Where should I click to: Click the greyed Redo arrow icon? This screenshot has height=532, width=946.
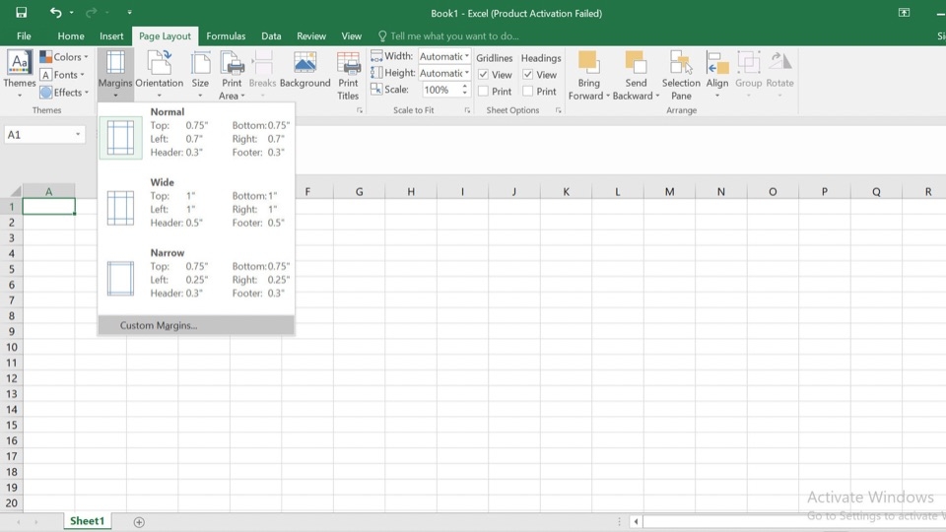[x=91, y=13]
